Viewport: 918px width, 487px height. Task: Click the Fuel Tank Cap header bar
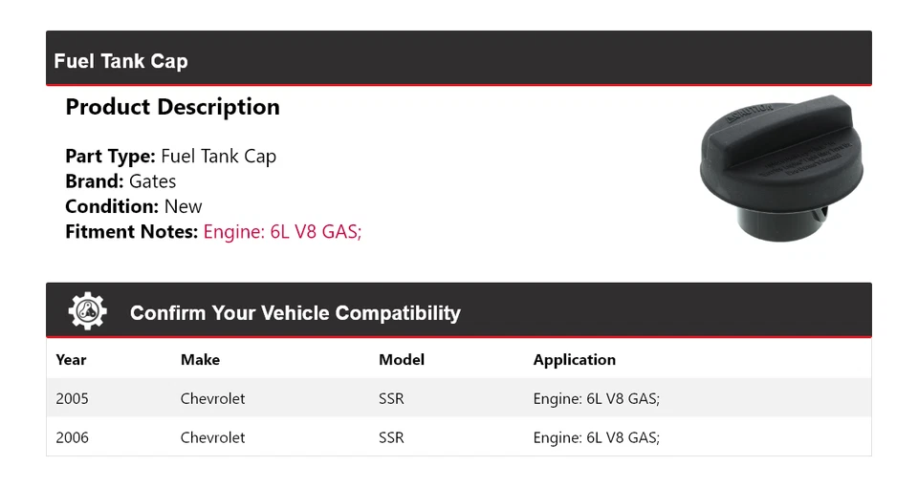(458, 60)
